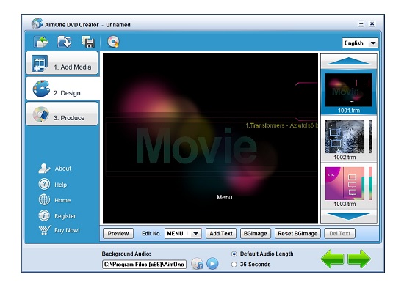Viewport: 404px width, 288px height.
Task: Click the Background Audio path field
Action: [144, 265]
